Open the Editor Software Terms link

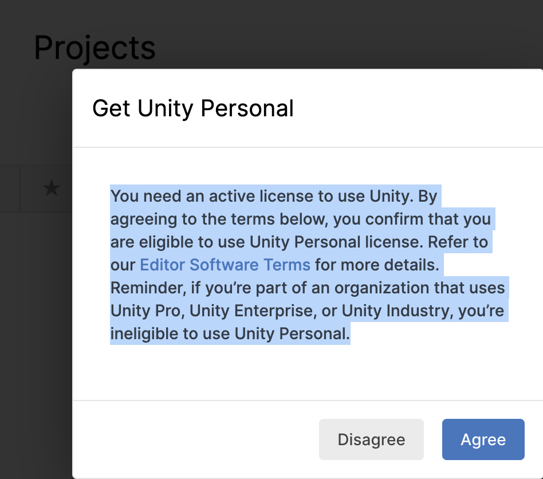[225, 265]
